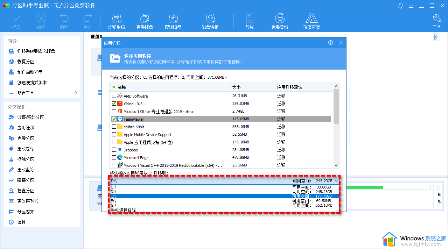
Task: Click the 撤销 (Undo) toolbar icon
Action: pyautogui.click(x=64, y=22)
